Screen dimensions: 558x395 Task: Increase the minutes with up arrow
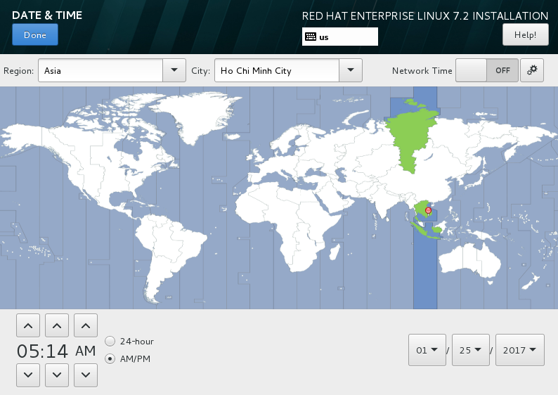[x=57, y=325]
